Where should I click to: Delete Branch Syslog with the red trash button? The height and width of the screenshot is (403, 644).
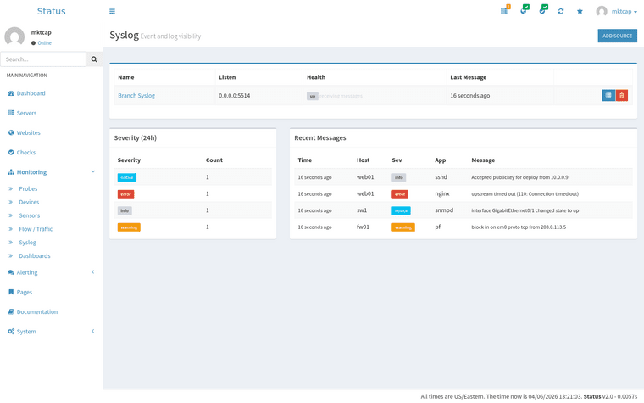621,95
